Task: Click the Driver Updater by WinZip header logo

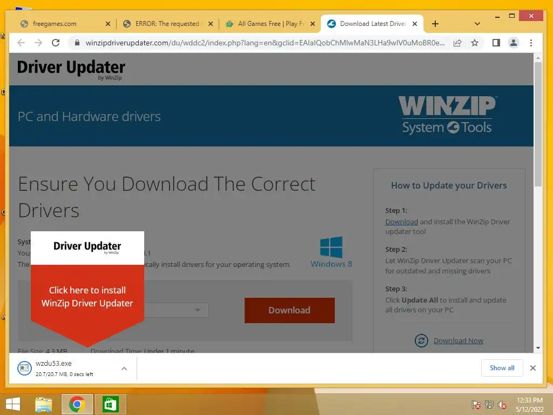Action: pos(71,70)
